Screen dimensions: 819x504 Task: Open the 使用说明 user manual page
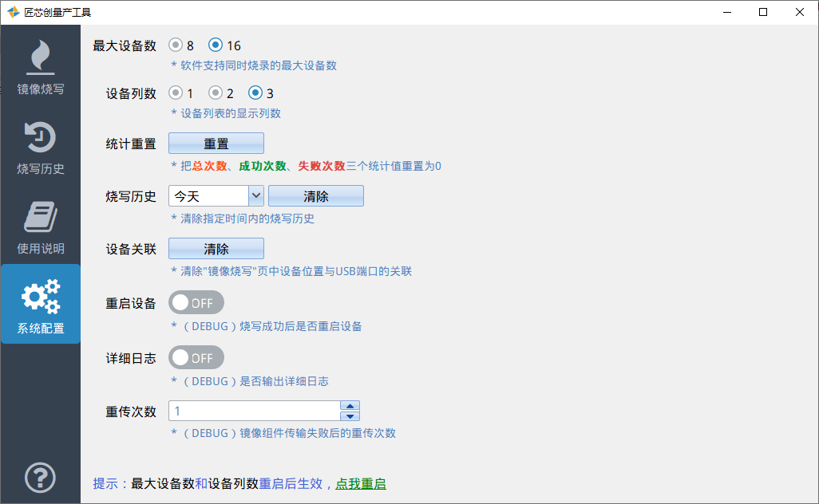40,226
